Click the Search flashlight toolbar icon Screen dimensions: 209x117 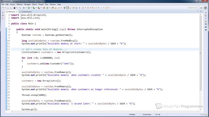pos(59,8)
